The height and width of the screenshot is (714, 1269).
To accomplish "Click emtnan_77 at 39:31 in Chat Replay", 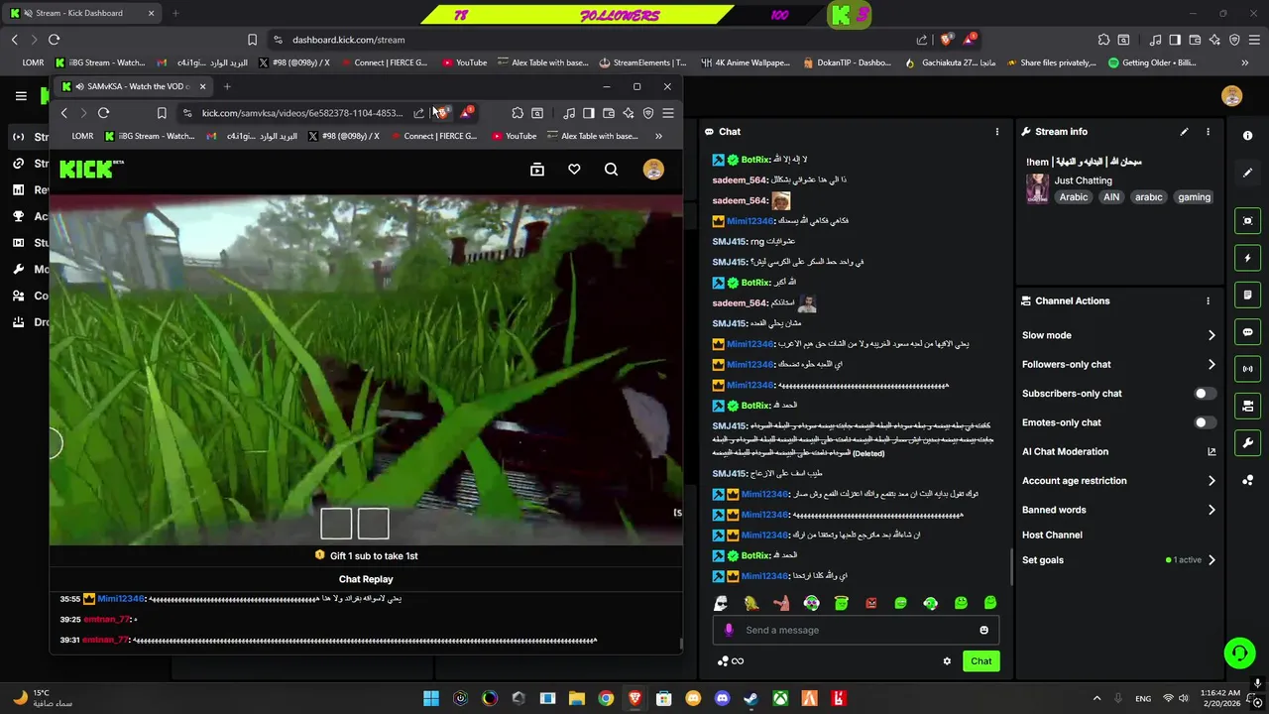I will (x=105, y=641).
